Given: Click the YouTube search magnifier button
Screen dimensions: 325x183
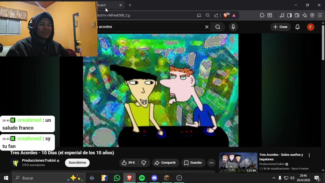Looking at the screenshot, I should [218, 27].
